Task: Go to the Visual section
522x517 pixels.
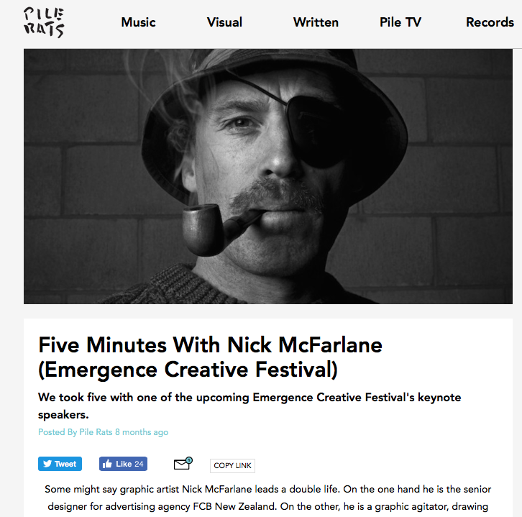Action: point(224,22)
